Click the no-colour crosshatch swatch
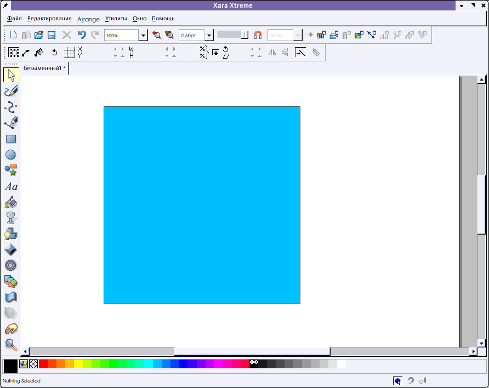489x388 pixels. coord(33,364)
